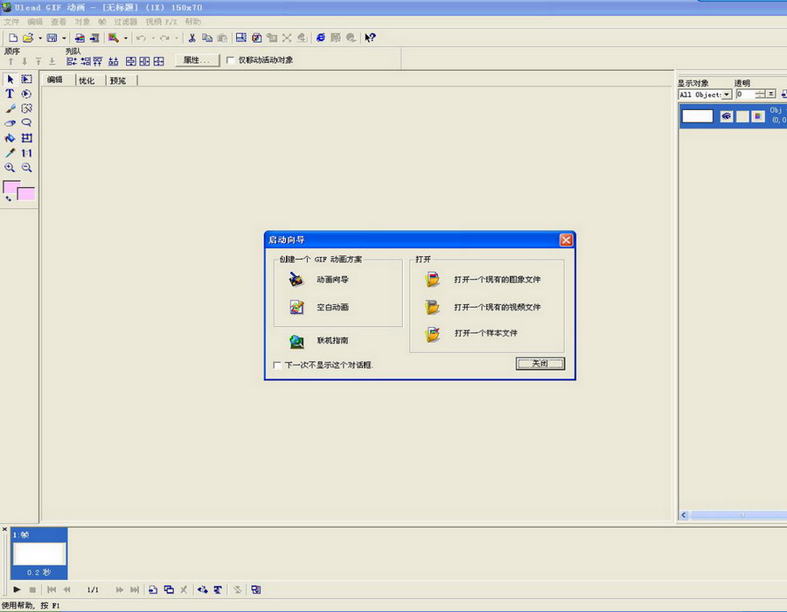Click the Blank Animation icon in dialog
The width and height of the screenshot is (787, 612).
[x=296, y=307]
